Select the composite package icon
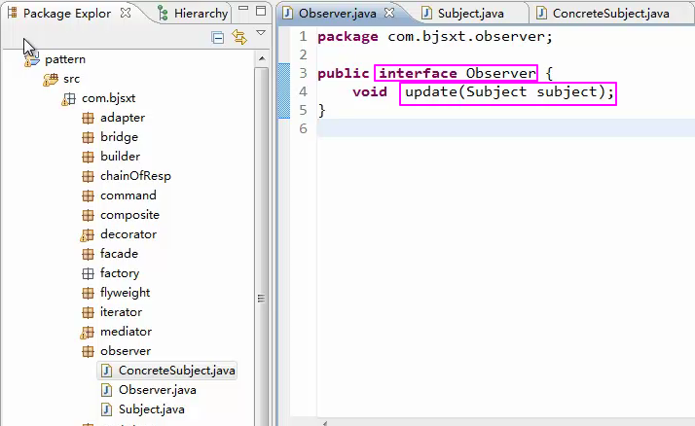 click(89, 215)
